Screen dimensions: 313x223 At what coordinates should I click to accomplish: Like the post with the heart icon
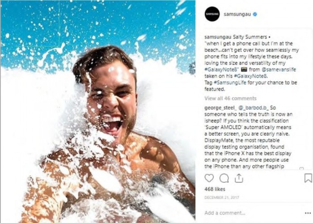(209, 178)
